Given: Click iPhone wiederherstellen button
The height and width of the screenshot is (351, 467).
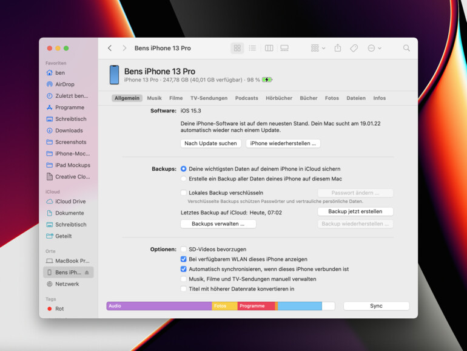Looking at the screenshot, I should coord(283,143).
